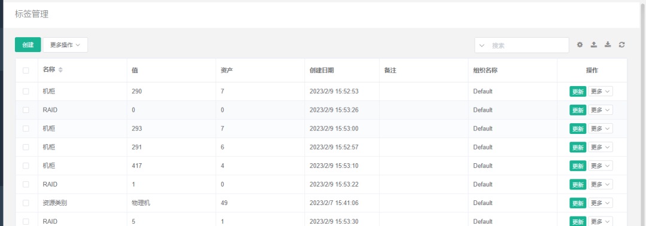Image resolution: width=646 pixels, height=226 pixels.
Task: Click the value cell 291
Action: 137,147
